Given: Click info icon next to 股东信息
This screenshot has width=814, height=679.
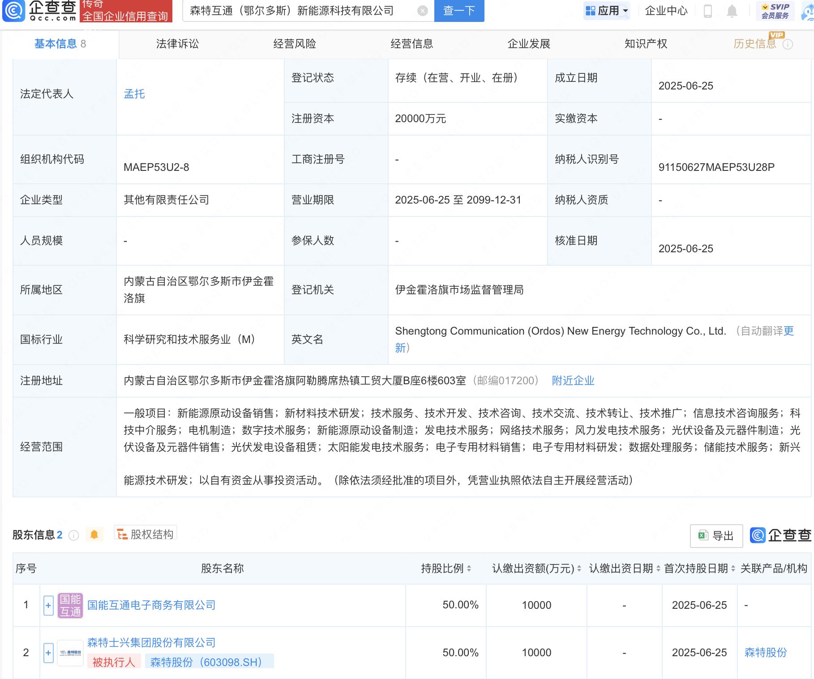Looking at the screenshot, I should point(74,535).
